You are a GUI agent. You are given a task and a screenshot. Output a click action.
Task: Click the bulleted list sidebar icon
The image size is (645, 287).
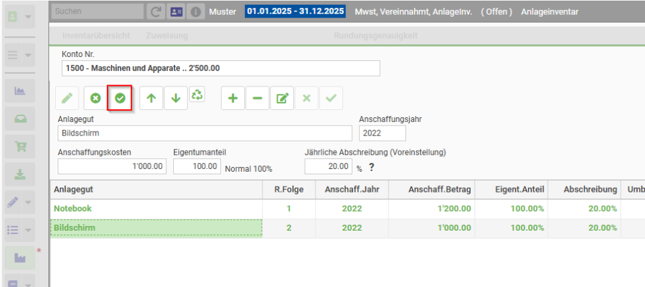point(13,230)
